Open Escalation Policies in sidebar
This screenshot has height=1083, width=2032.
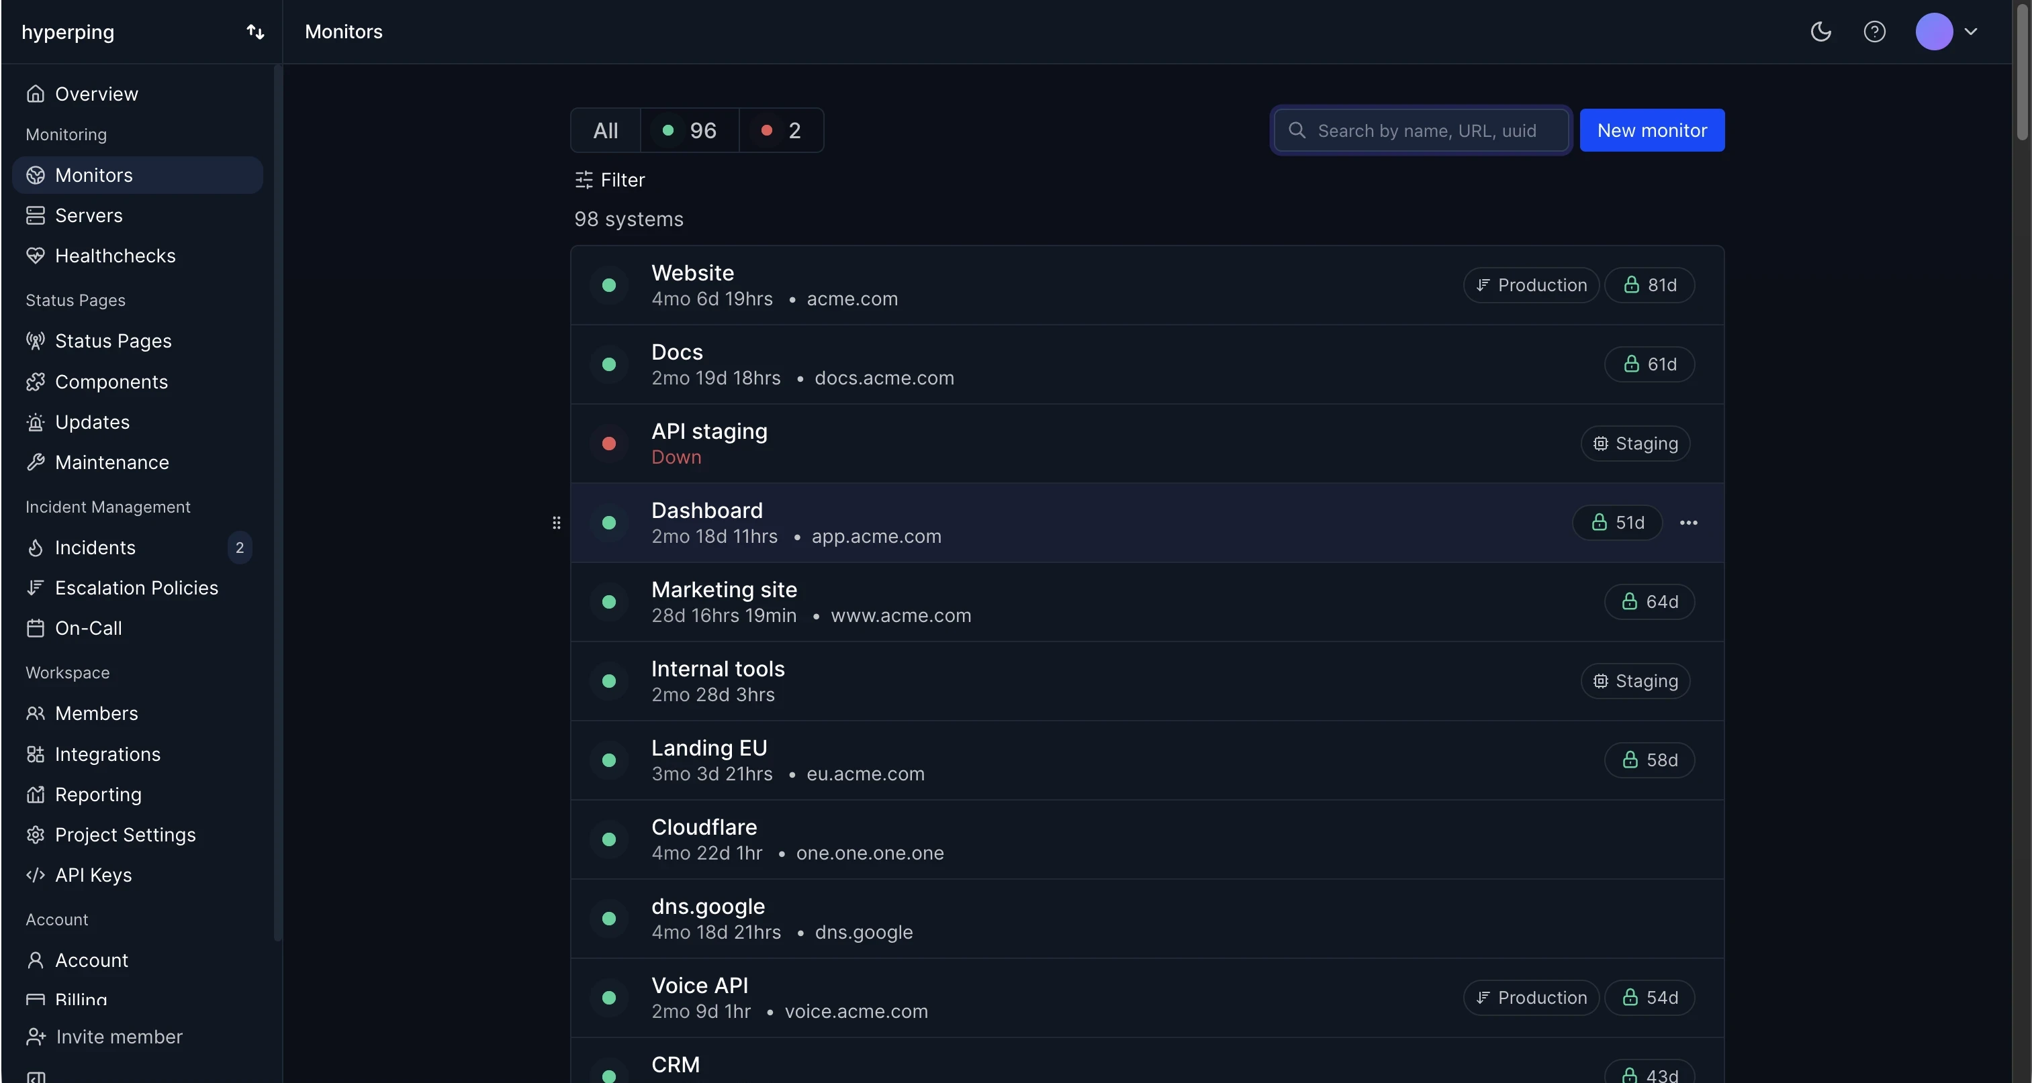pyautogui.click(x=137, y=588)
